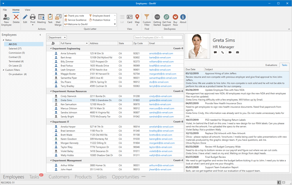Phone Greta Sims using the call icon

pyautogui.click(x=223, y=52)
